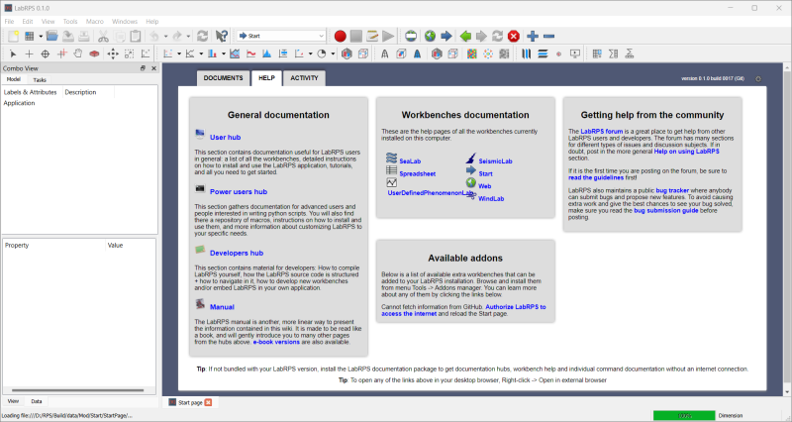
Task: Click the colorful checkered matrix icon
Action: 472,53
